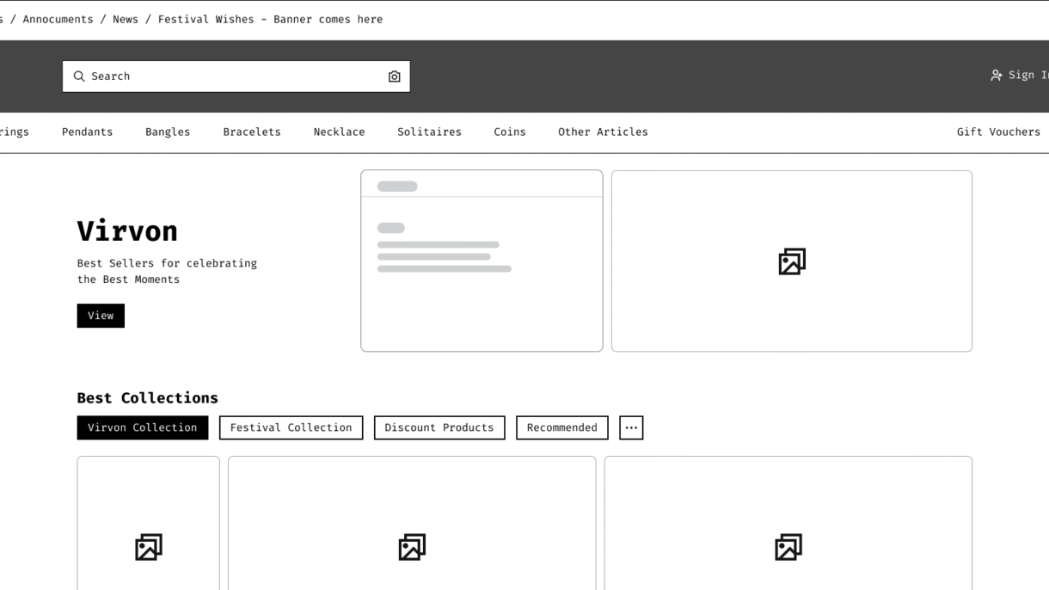Go to Bangles category
This screenshot has height=590, width=1049.
click(168, 132)
